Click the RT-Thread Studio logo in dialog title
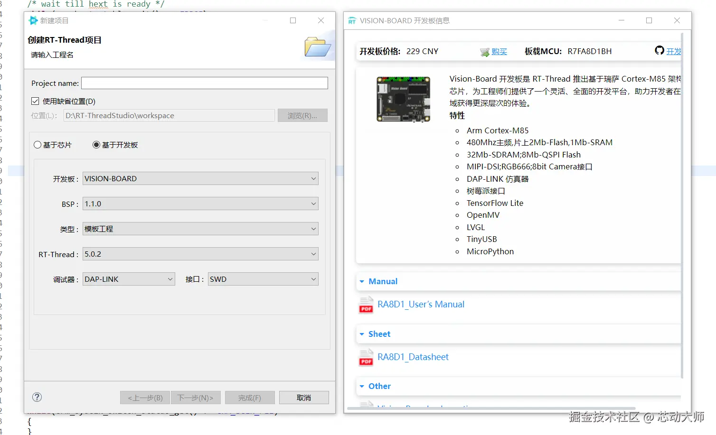 (x=33, y=20)
